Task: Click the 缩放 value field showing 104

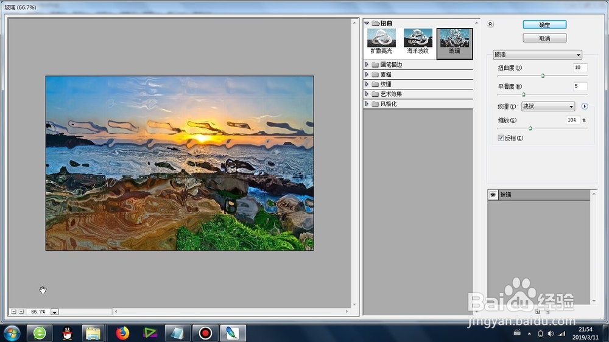Action: pyautogui.click(x=573, y=120)
